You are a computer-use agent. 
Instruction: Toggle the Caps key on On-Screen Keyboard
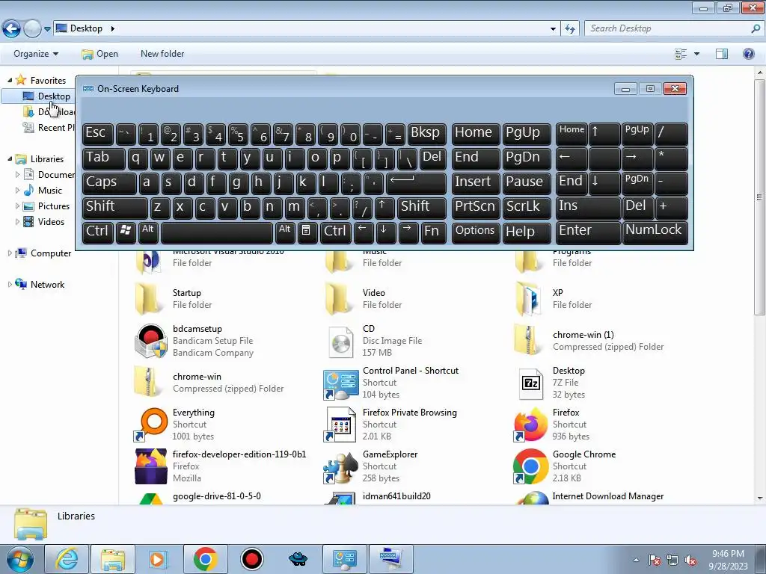coord(109,182)
